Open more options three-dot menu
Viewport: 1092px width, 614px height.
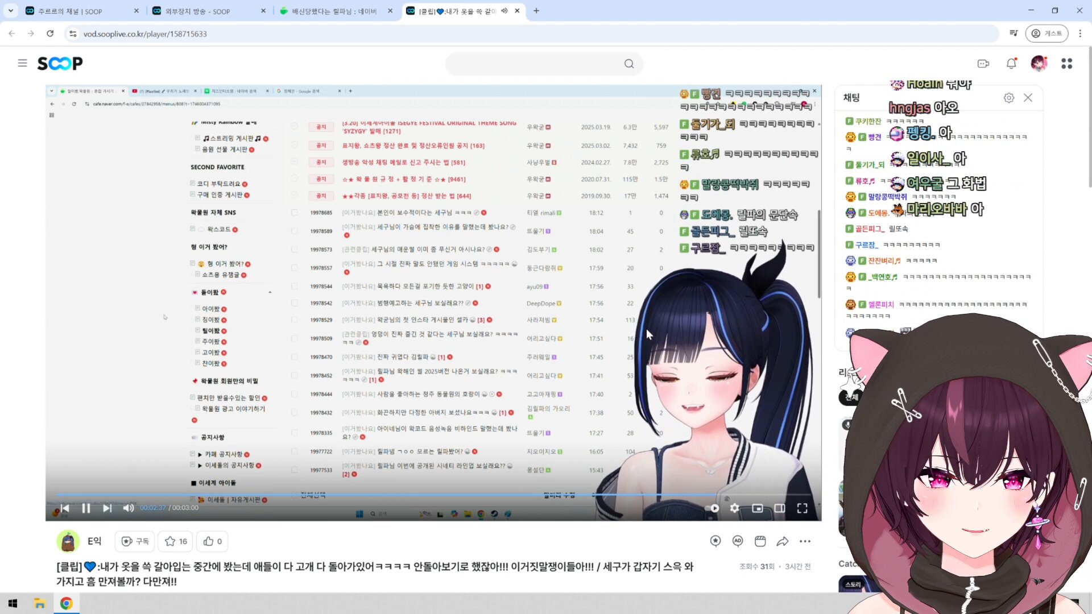tap(805, 541)
